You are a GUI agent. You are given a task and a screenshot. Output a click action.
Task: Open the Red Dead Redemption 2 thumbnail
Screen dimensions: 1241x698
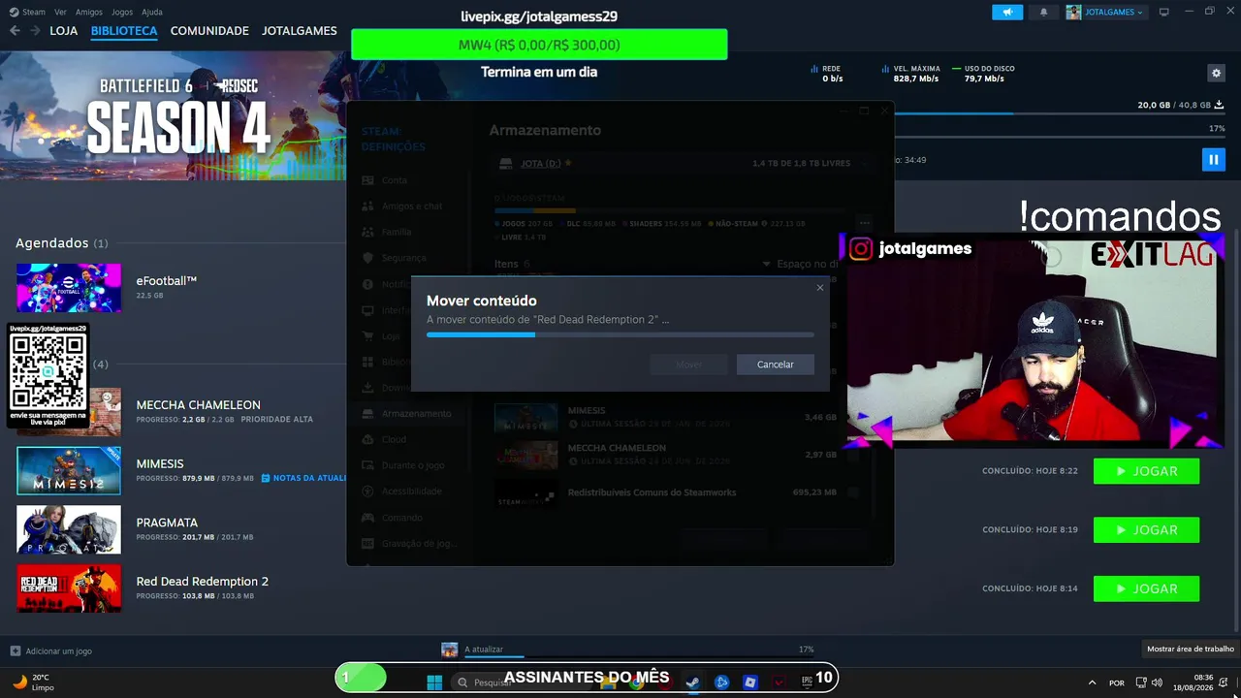[x=69, y=587]
